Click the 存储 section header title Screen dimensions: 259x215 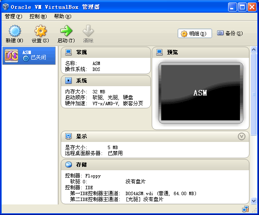coord(81,165)
